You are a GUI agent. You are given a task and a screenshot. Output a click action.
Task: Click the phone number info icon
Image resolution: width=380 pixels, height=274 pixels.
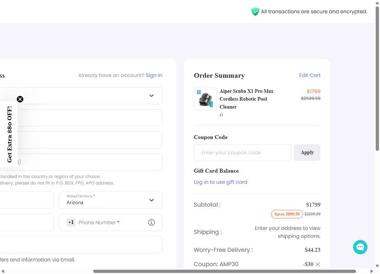coord(151,222)
